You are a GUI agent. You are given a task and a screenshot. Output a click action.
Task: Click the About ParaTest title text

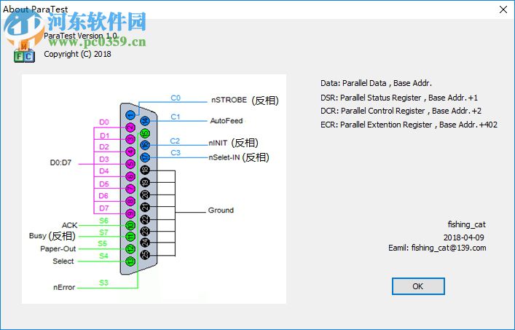[x=36, y=9]
